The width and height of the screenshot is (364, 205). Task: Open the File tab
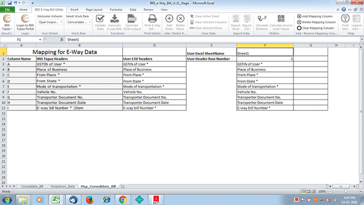(7, 9)
